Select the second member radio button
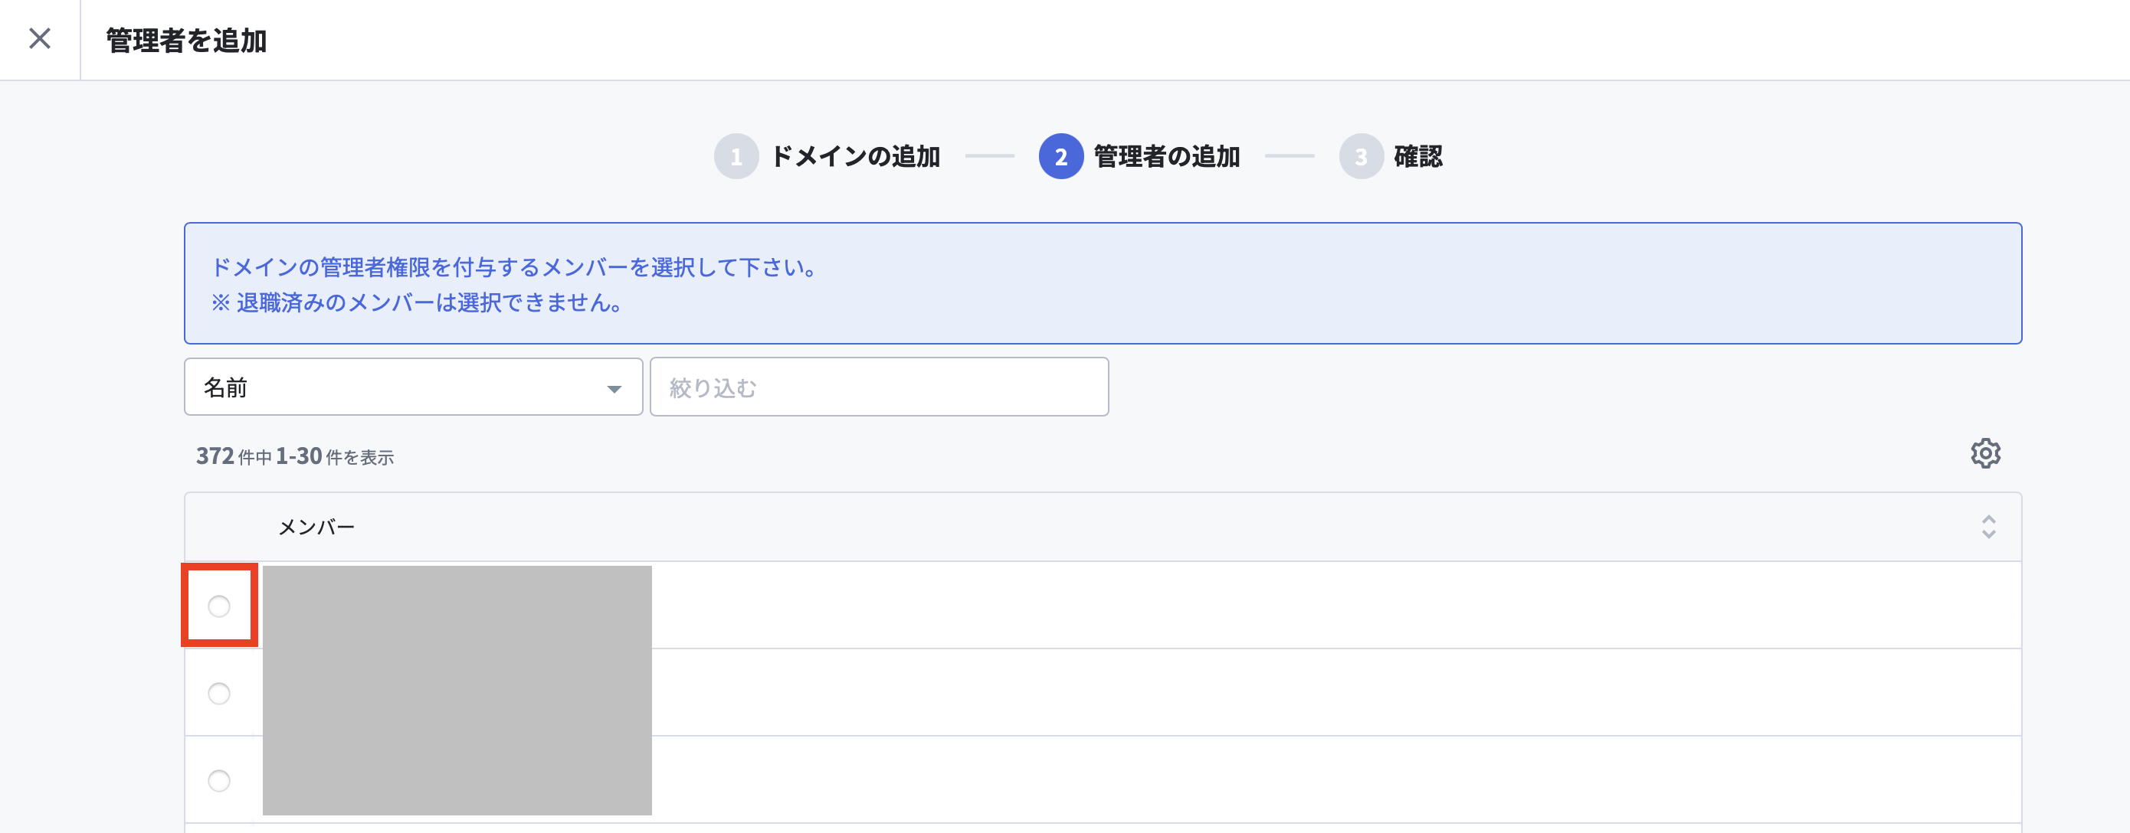Viewport: 2130px width, 833px height. click(219, 694)
